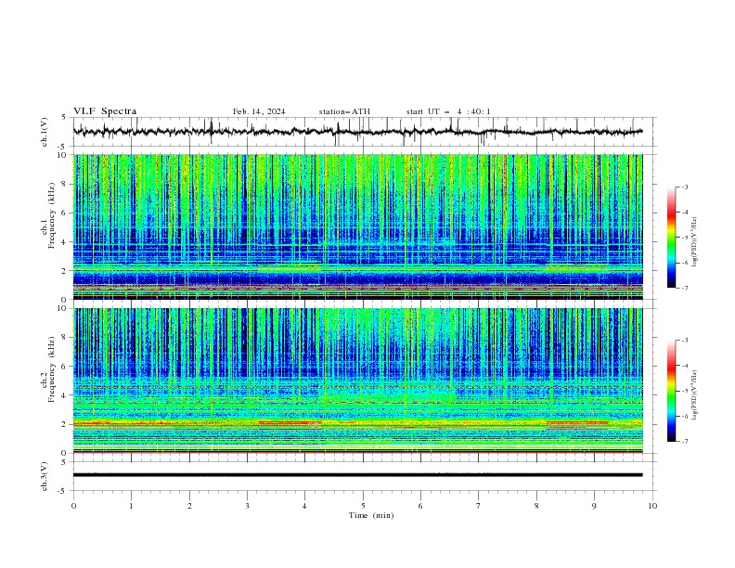This screenshot has width=735, height=568.
Task: Click the "Time (min)" axis label
Action: [371, 515]
